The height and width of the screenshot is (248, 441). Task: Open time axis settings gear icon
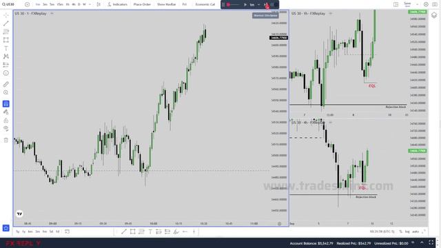point(279,223)
